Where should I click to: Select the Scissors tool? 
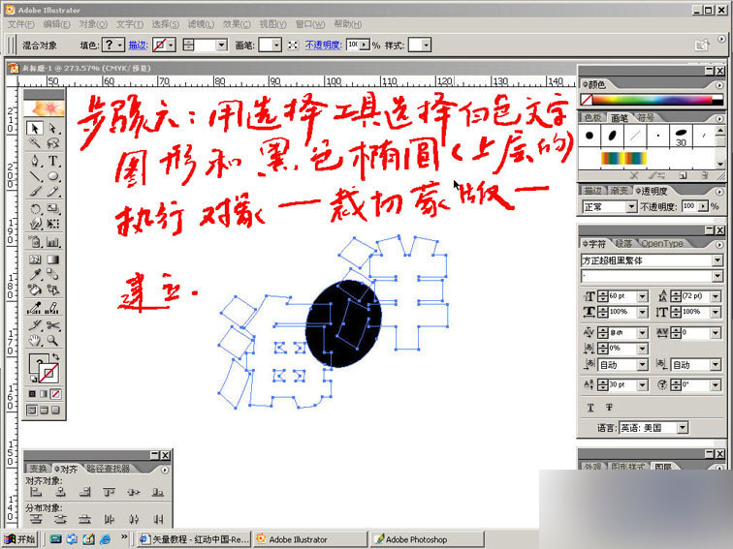[x=52, y=325]
